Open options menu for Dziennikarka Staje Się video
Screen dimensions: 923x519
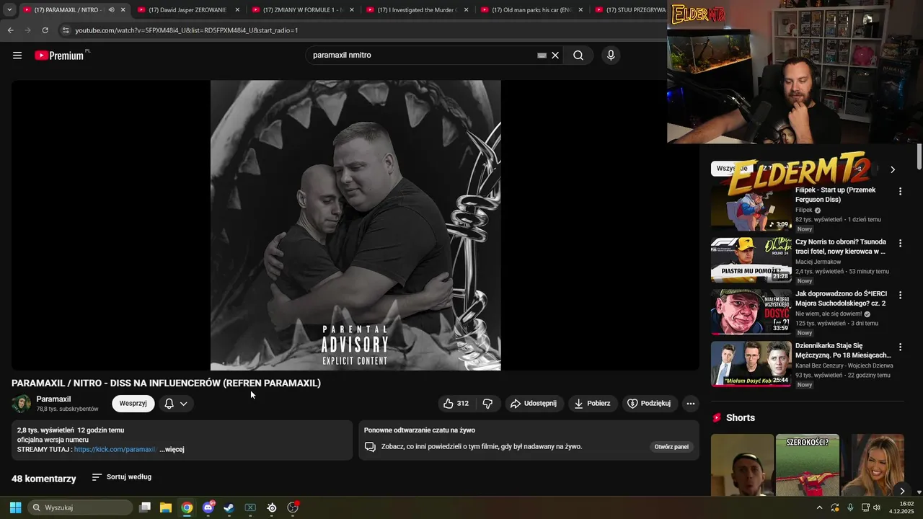click(x=900, y=347)
